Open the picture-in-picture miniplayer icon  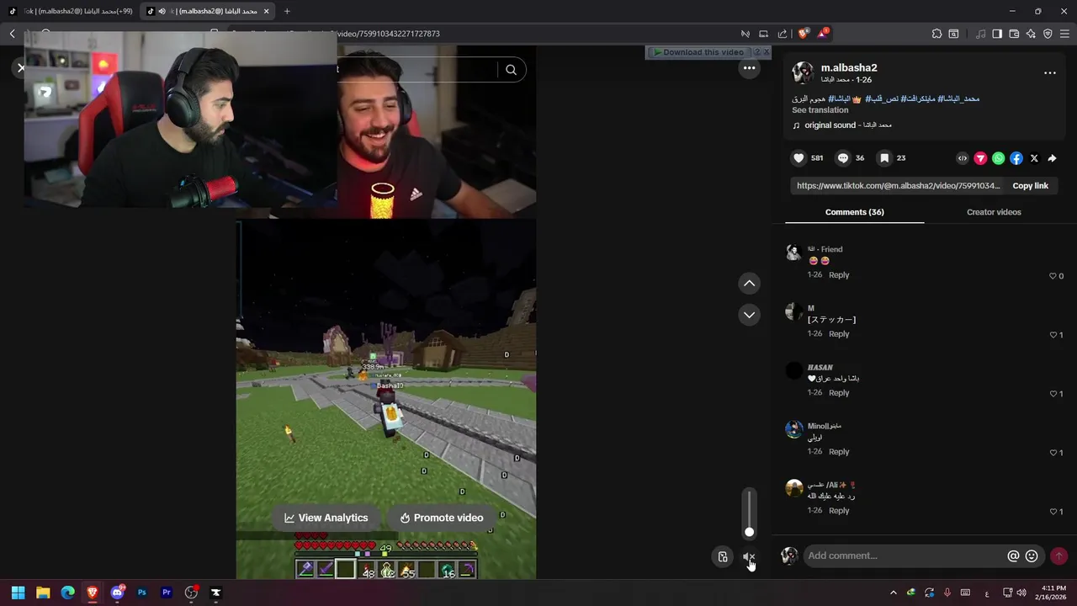(723, 556)
